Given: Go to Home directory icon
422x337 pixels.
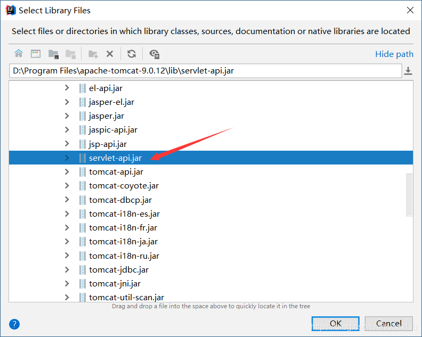Looking at the screenshot, I should [x=19, y=54].
